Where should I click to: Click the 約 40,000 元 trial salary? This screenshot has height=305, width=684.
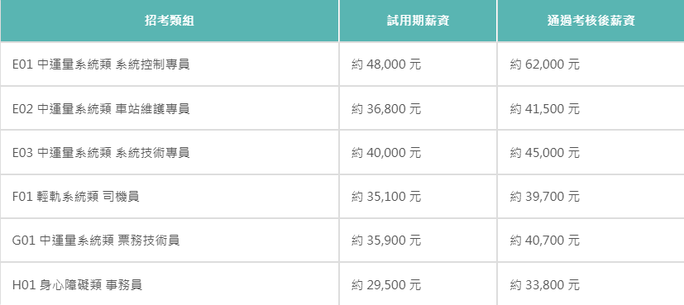coord(386,152)
